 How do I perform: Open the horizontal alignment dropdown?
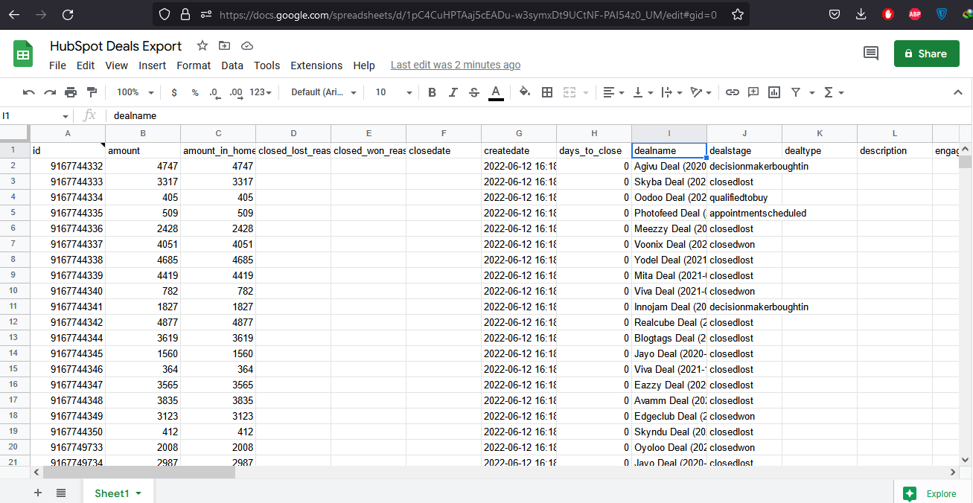coord(613,92)
